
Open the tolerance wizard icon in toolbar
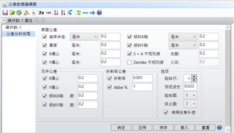tap(27, 13)
